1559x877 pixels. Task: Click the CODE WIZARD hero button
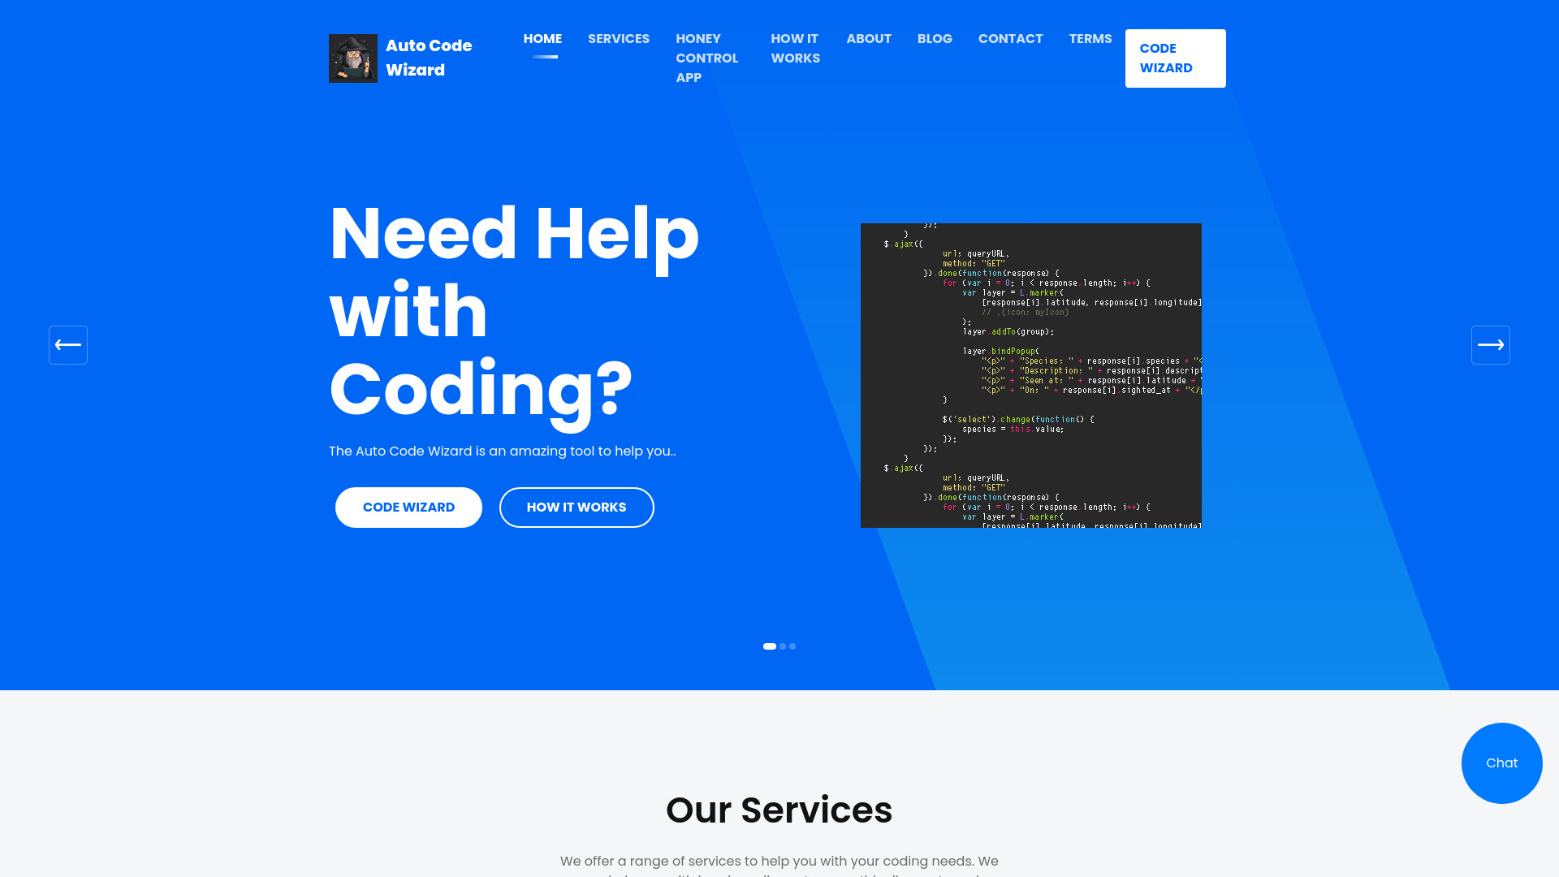409,507
